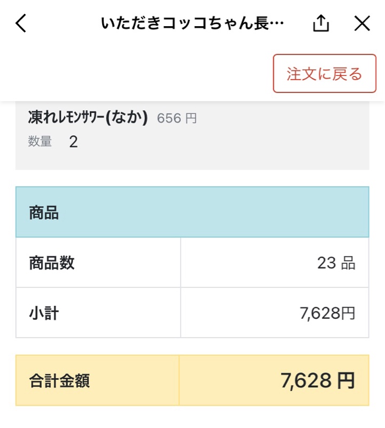Select the 凍れレモンサワー(なか) item name
Screen dimensions: 385x428
(88, 118)
